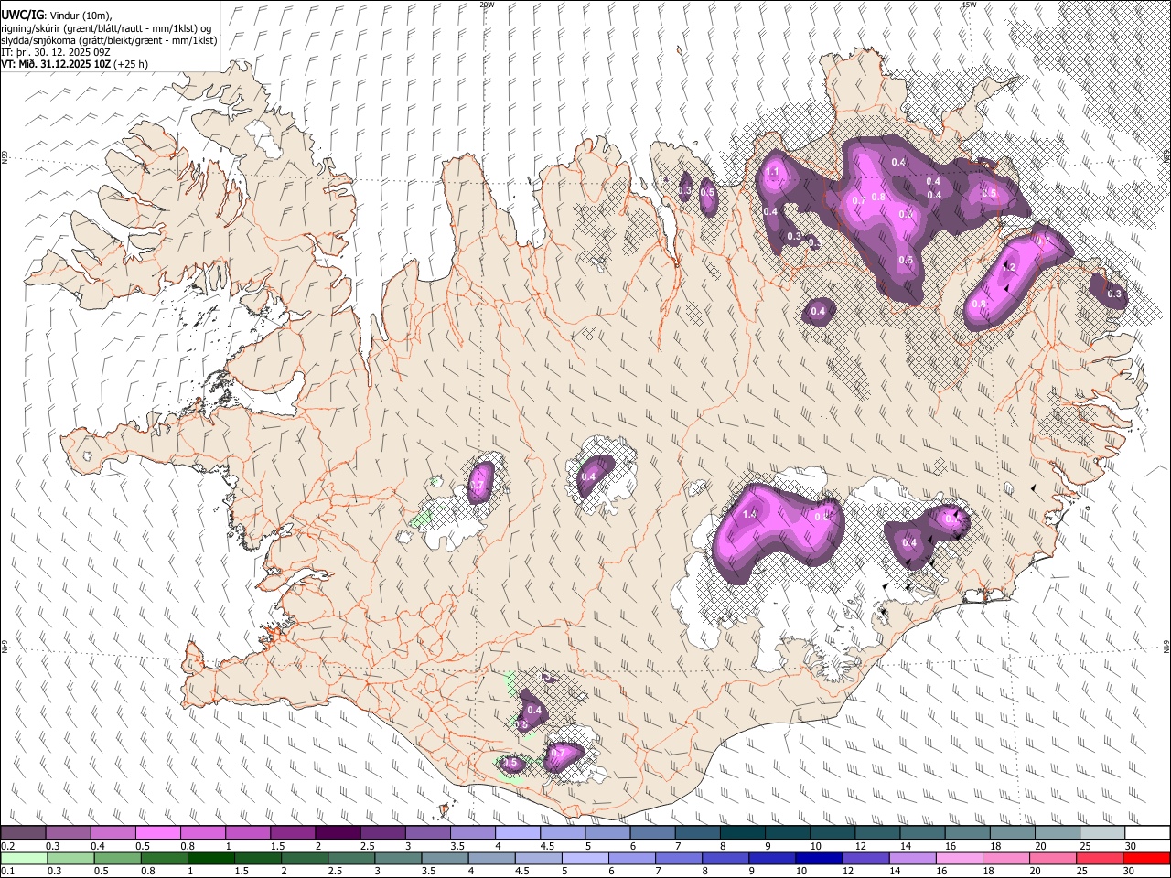1171x878 pixels.
Task: Click the 'Vindur (10m)' text in header
Action: 81,15
